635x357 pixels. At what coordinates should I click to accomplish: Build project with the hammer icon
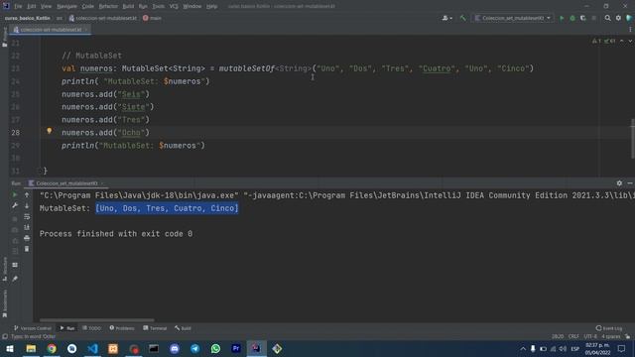(x=463, y=18)
